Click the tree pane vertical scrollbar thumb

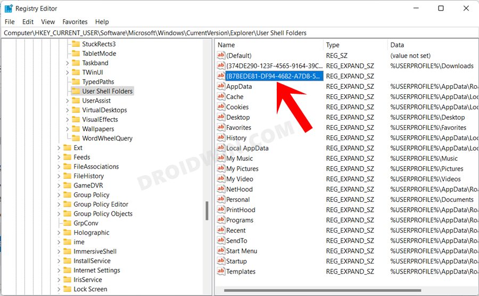(207, 211)
